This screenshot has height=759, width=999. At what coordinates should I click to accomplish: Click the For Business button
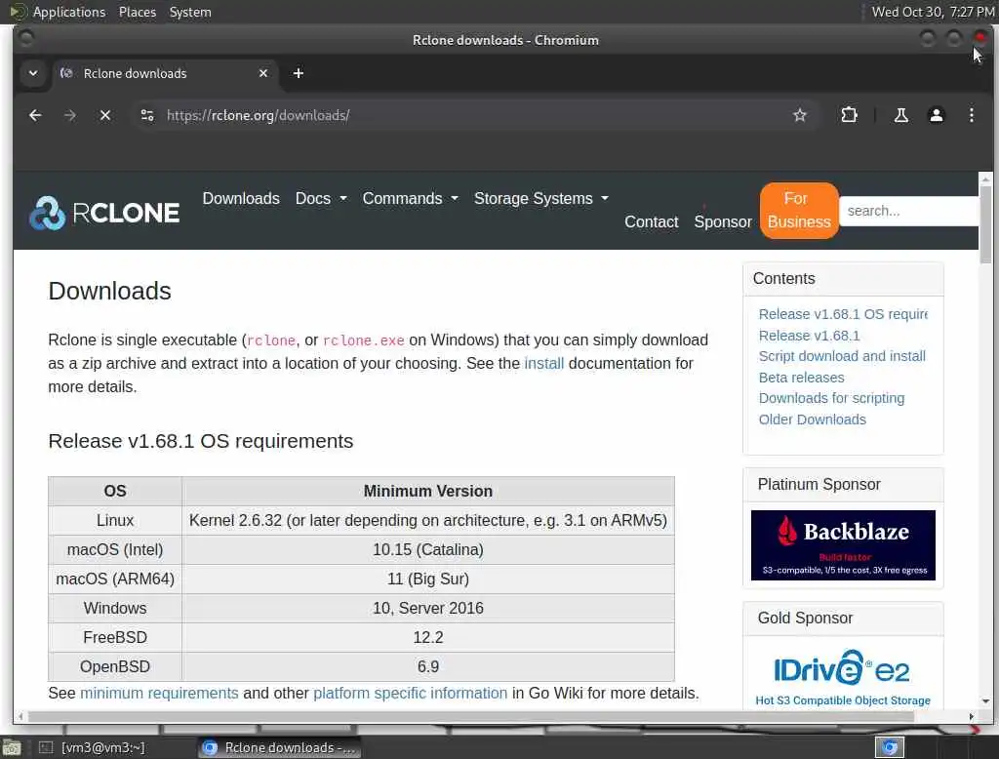[799, 211]
